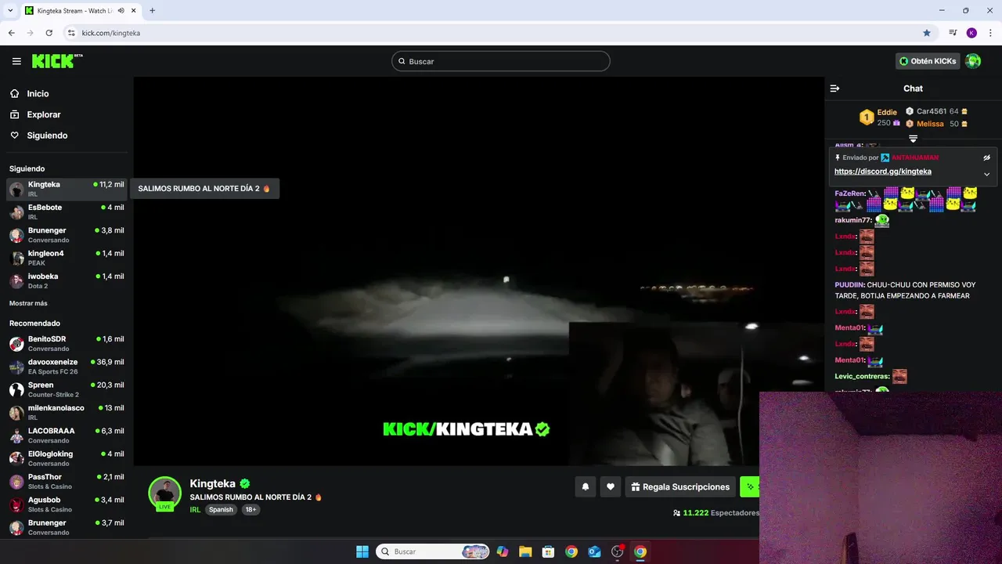
Task: Open davooxeneize recommended channel
Action: pos(67,367)
